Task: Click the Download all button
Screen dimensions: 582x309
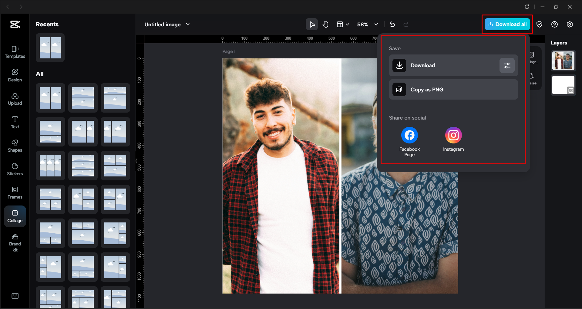Action: pos(507,24)
